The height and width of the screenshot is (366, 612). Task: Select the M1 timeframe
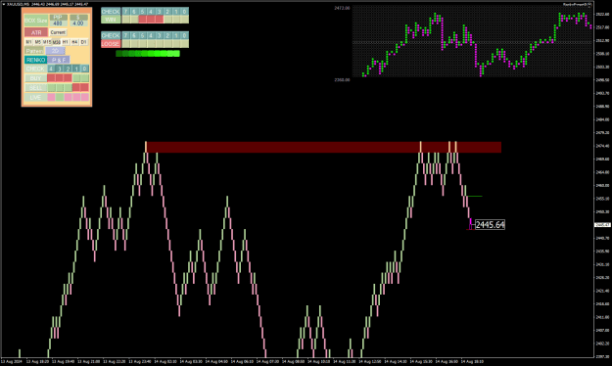coord(28,42)
